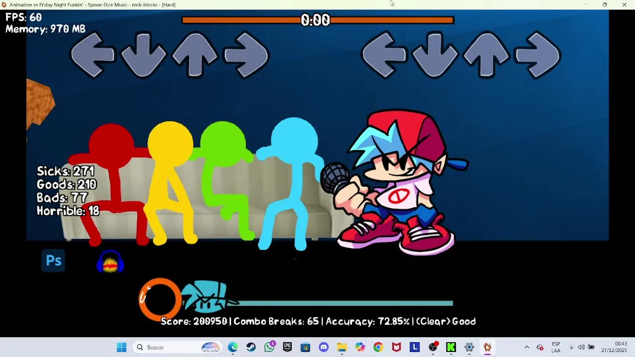Close the Friday Night Funkin' window
The width and height of the screenshot is (635, 357).
click(x=624, y=4)
